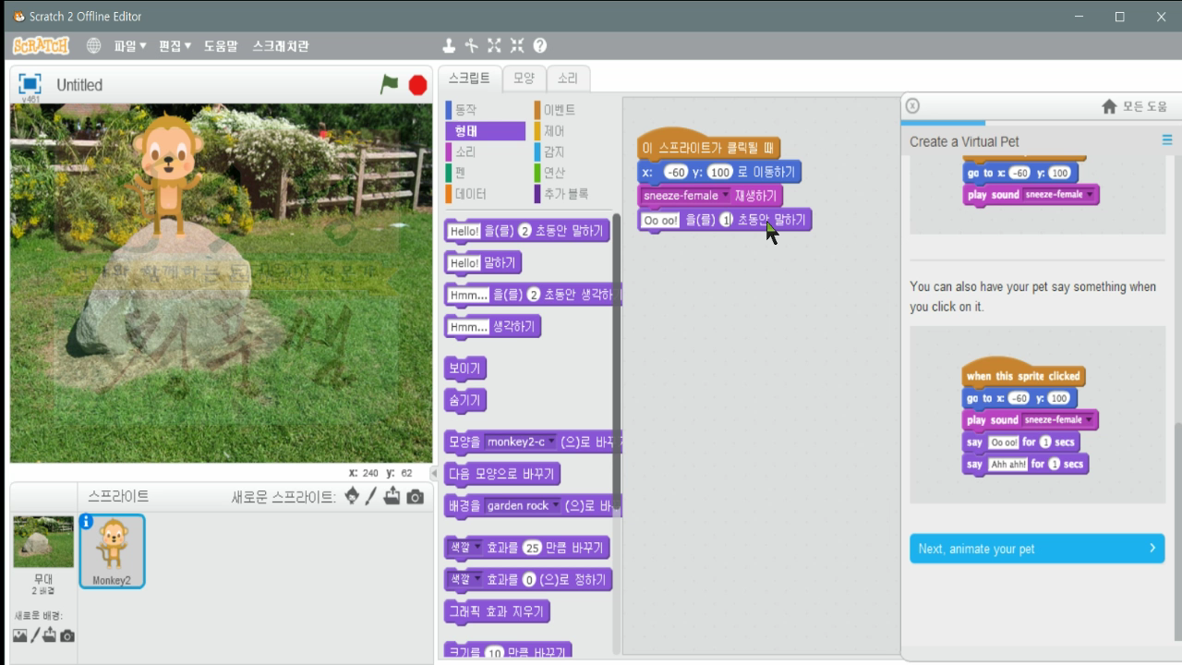This screenshot has height=665, width=1182.
Task: Click the shrink sprite tool
Action: (x=516, y=44)
